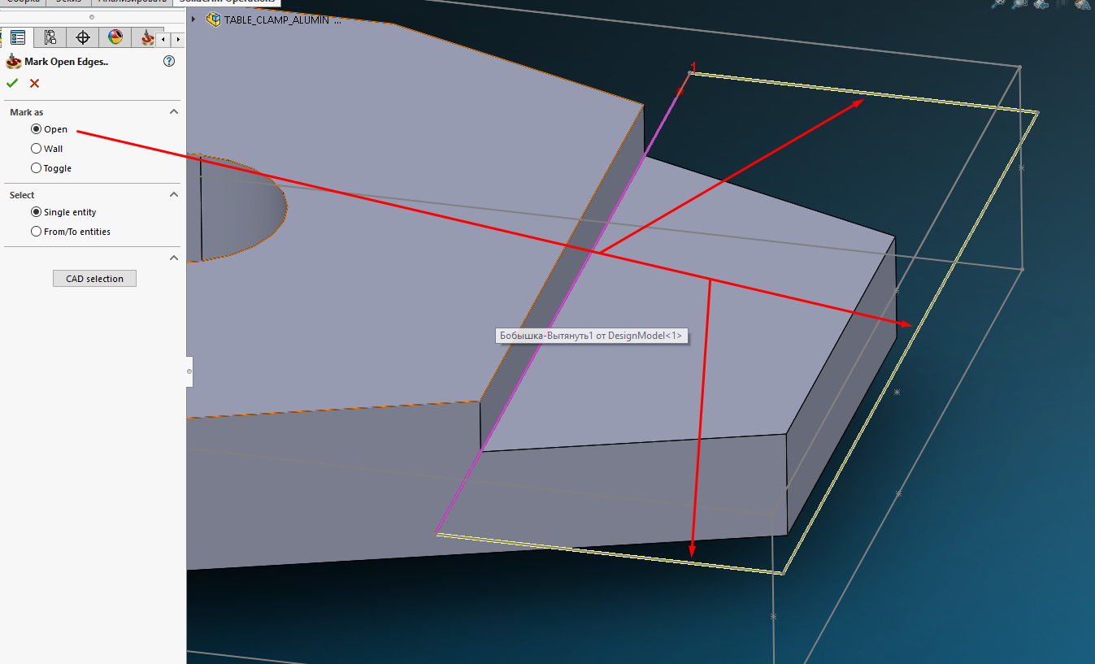Click the side panel collapse handle
Image resolution: width=1095 pixels, height=664 pixels.
[189, 371]
